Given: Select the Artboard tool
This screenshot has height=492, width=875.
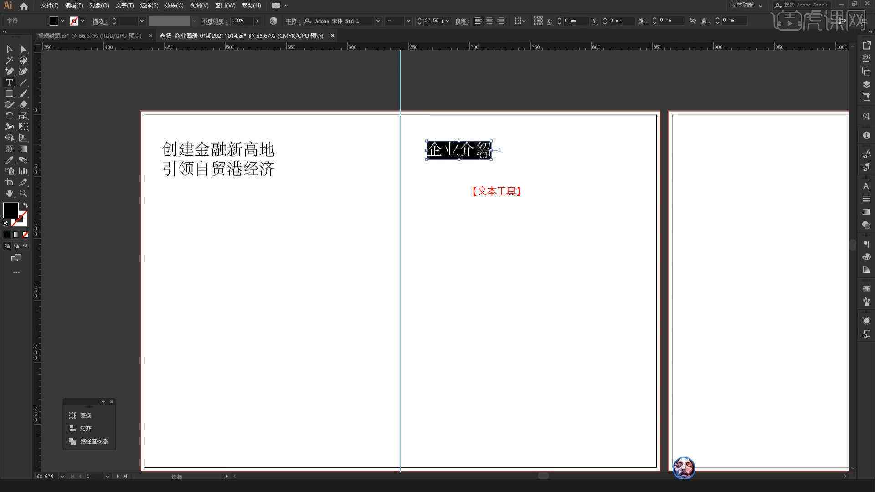Looking at the screenshot, I should click(9, 182).
